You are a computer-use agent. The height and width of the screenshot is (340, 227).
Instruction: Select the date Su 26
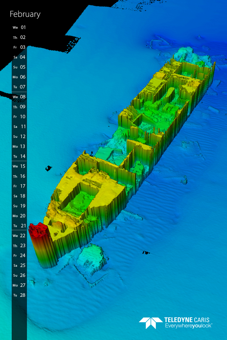pos(19,276)
